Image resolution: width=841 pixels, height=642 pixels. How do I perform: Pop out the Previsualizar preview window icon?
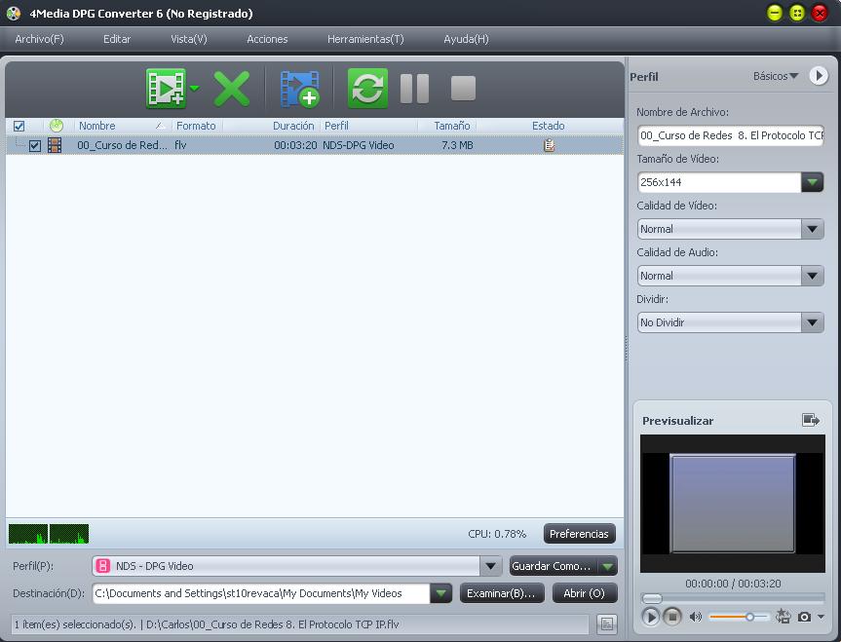coord(811,420)
